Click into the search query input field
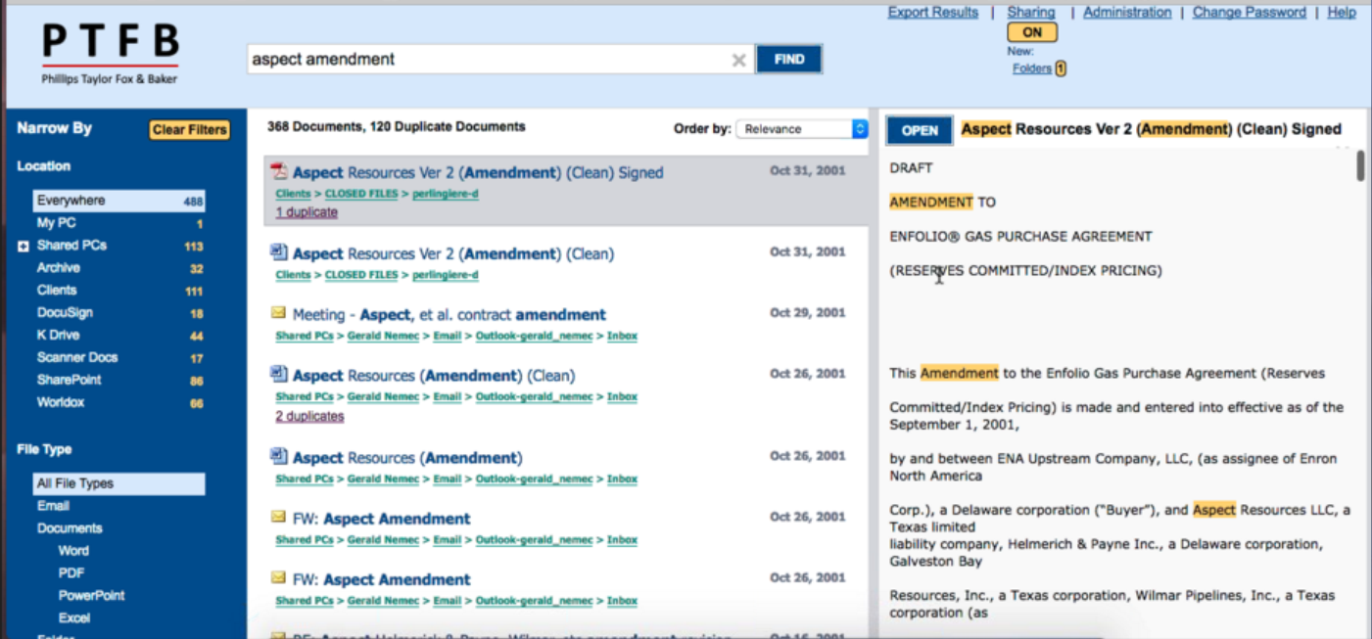The height and width of the screenshot is (639, 1372). pyautogui.click(x=490, y=60)
